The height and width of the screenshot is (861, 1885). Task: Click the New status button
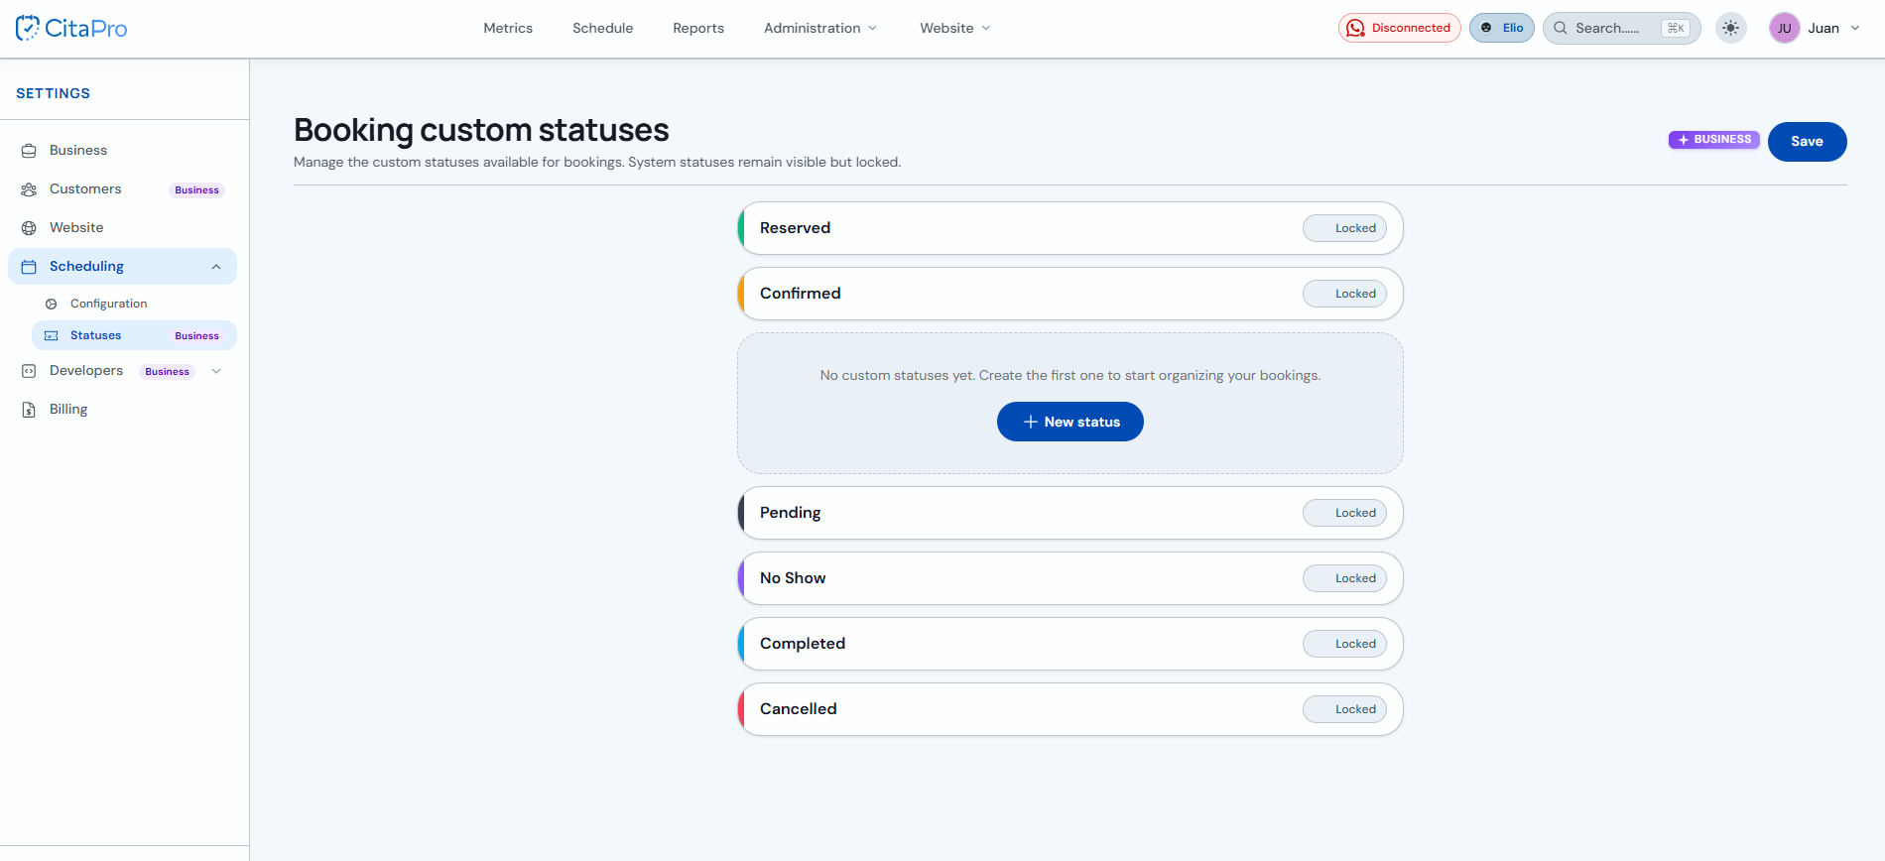(x=1069, y=422)
